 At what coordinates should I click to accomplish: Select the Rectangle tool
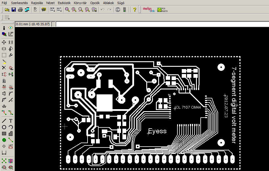click(x=4, y=134)
